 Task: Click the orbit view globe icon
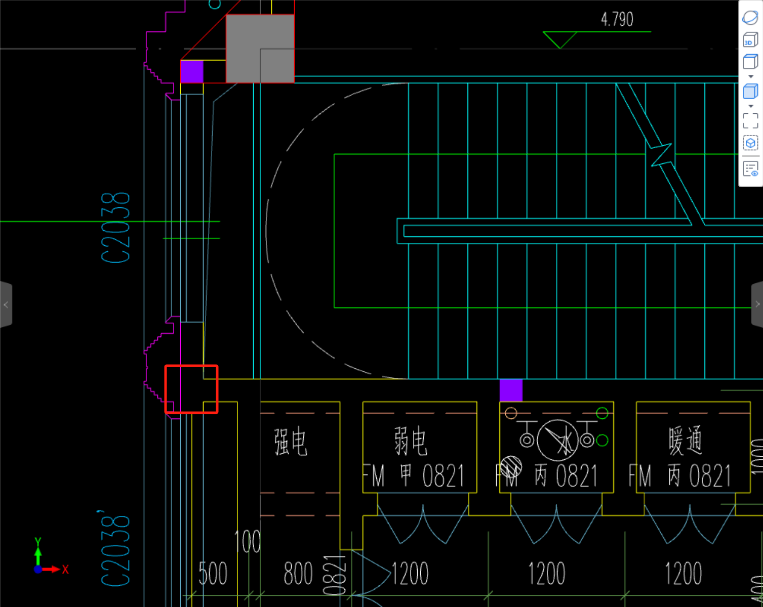pos(750,17)
